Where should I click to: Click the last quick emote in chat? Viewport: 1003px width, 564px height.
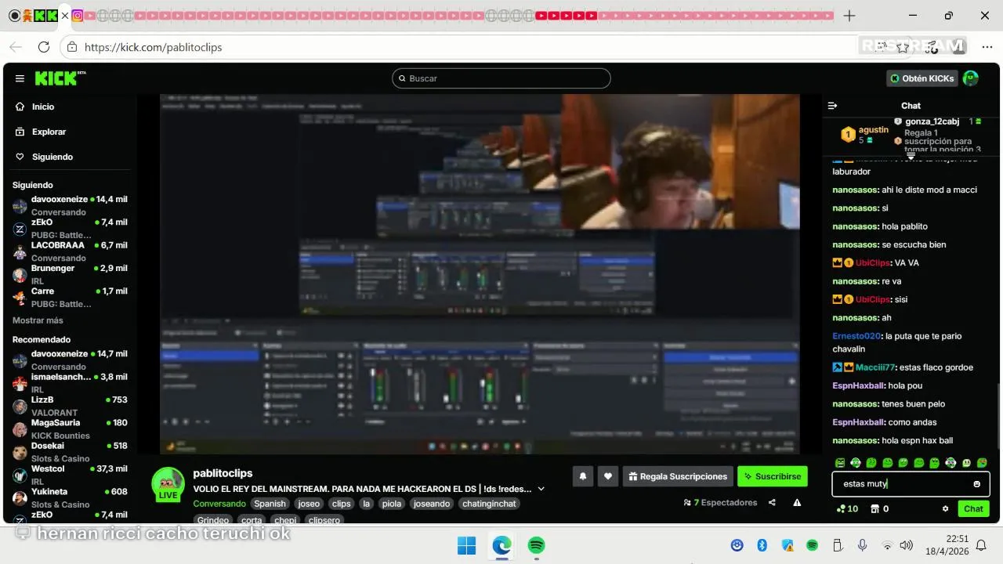pos(982,463)
